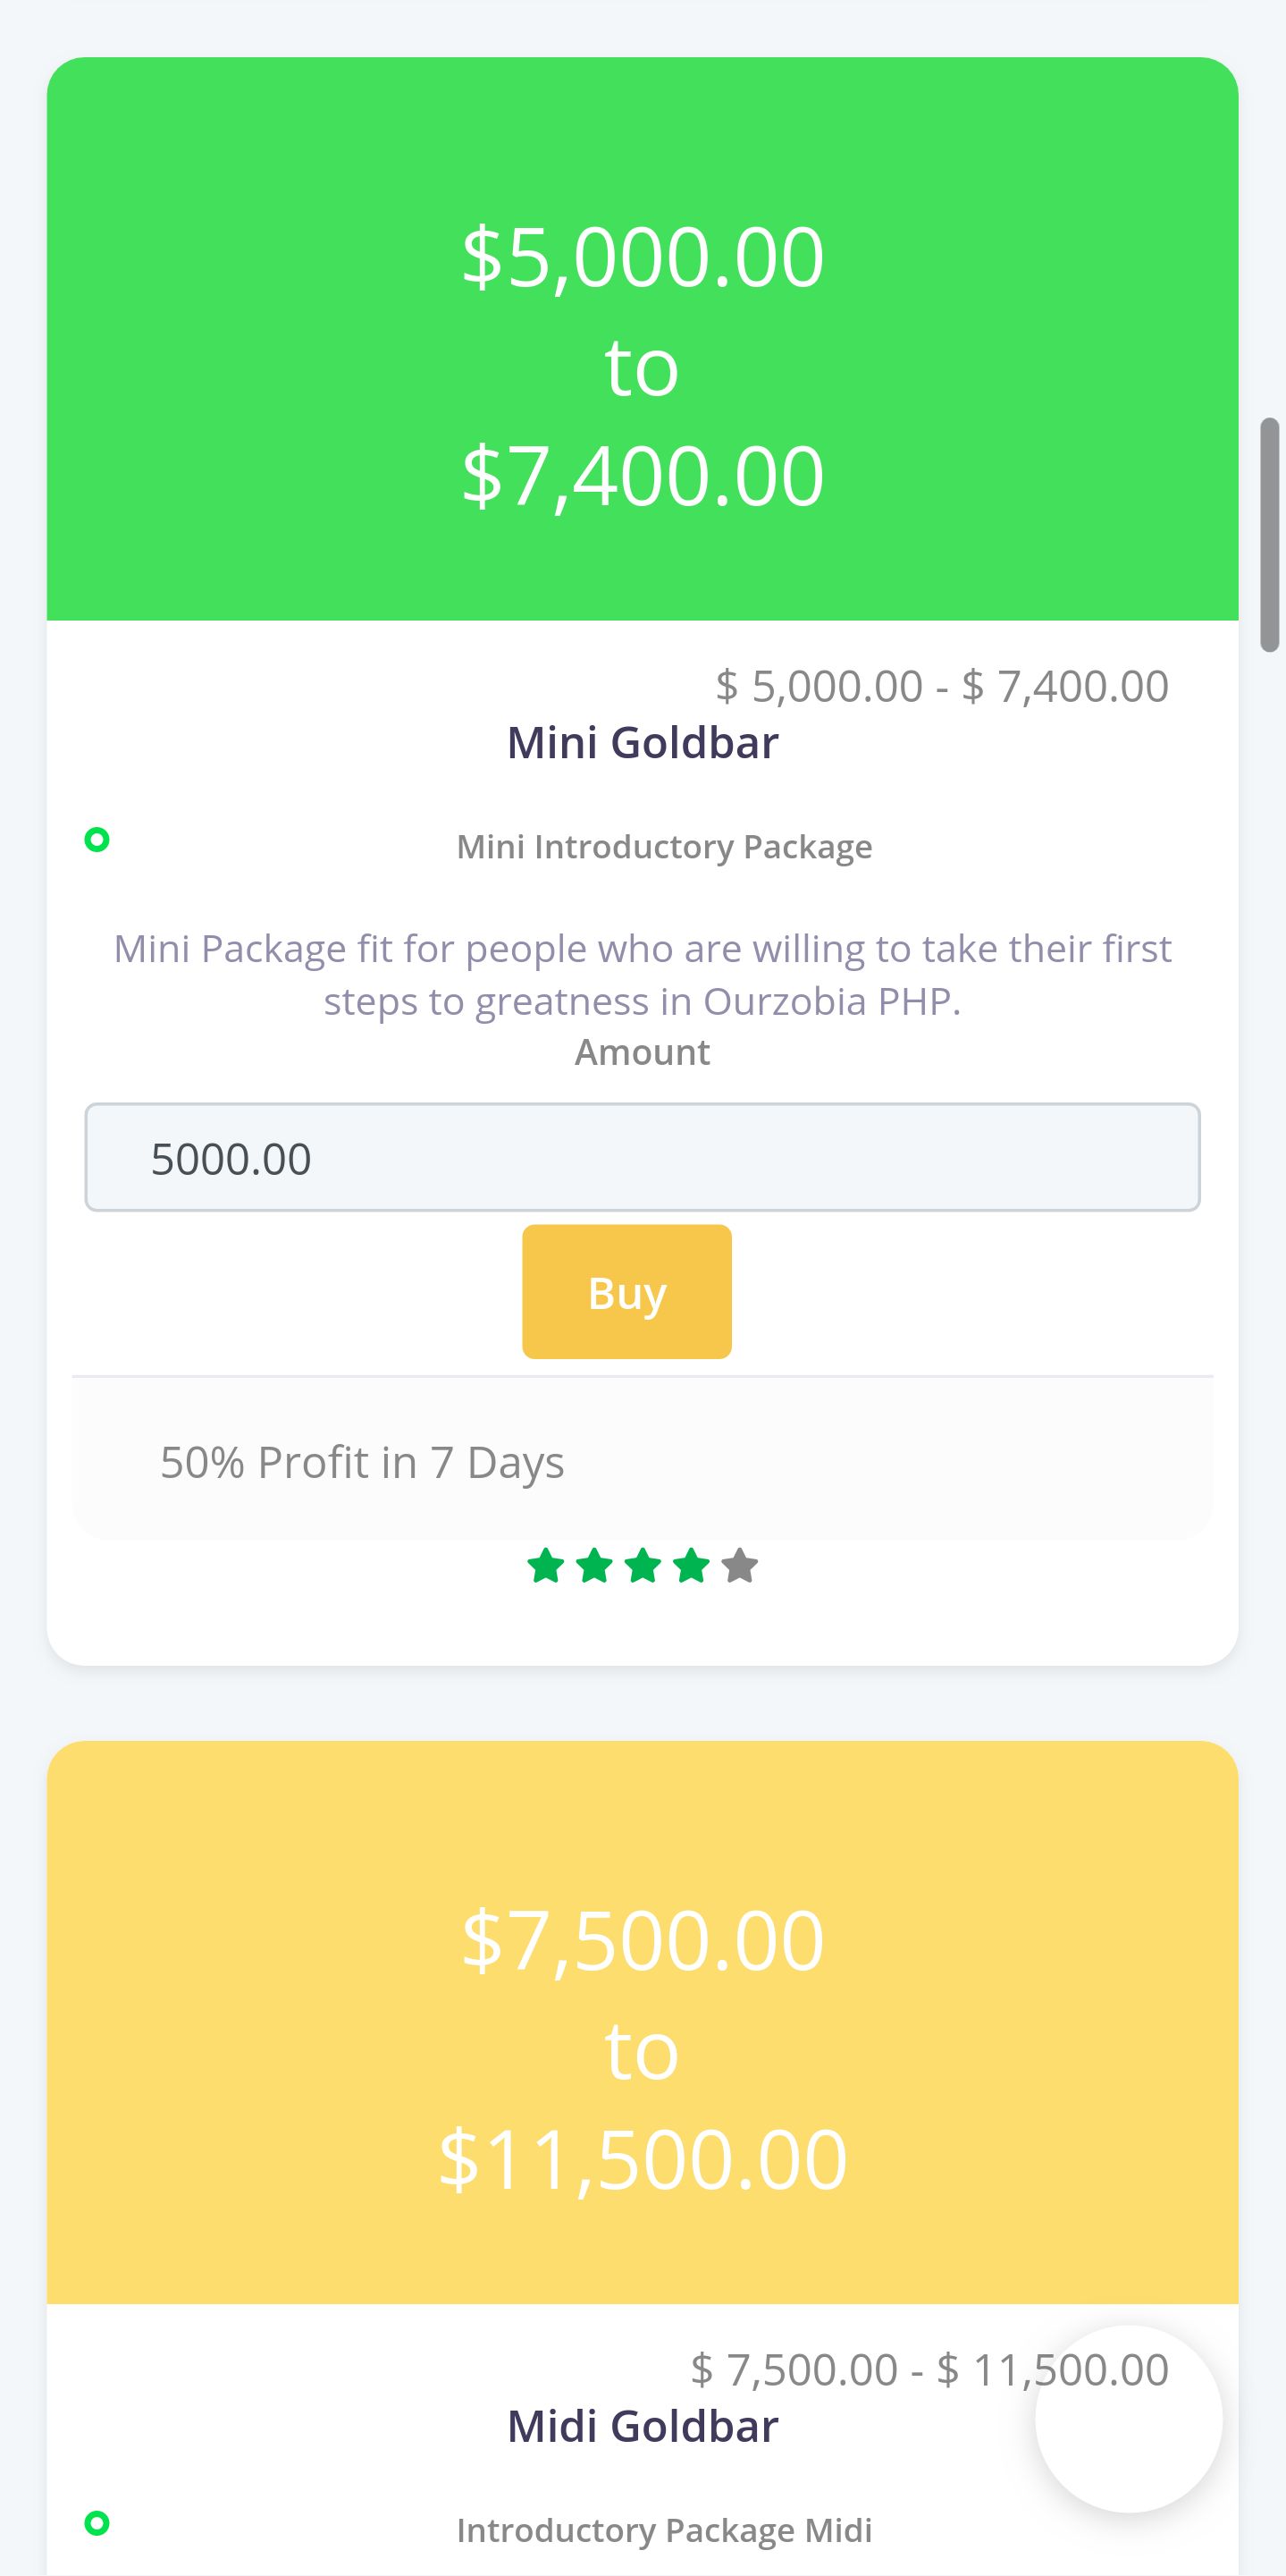The width and height of the screenshot is (1286, 2576).
Task: Focus the Amount field showing 5000.00
Action: click(x=643, y=1158)
